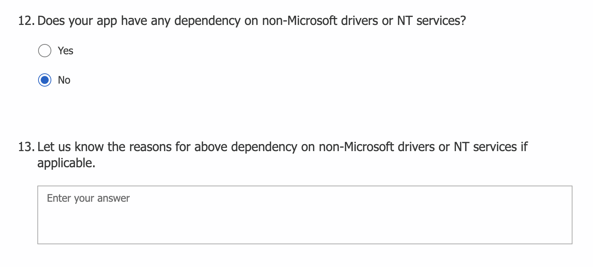This screenshot has width=593, height=267.
Task: Click the "Yes" option label text
Action: 66,51
